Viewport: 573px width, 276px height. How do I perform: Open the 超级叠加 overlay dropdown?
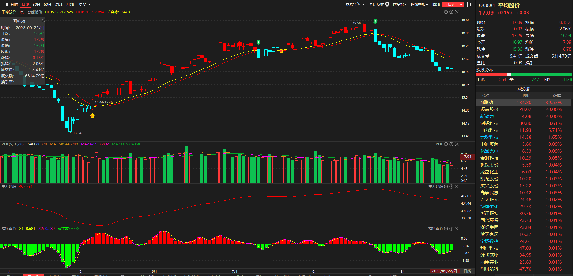419,5
